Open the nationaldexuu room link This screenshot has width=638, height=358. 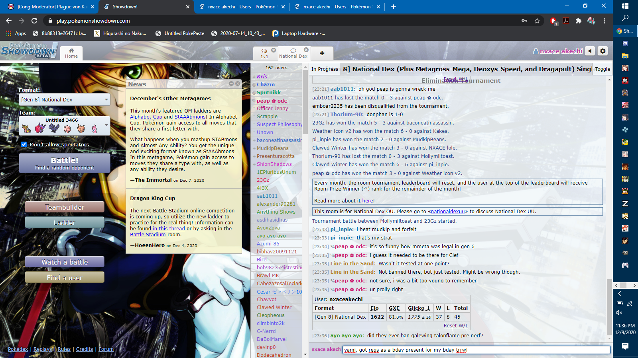(448, 212)
